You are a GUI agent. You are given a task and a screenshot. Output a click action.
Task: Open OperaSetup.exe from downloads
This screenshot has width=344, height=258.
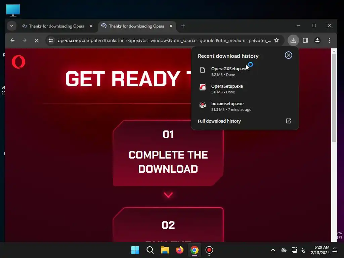[x=245, y=89]
